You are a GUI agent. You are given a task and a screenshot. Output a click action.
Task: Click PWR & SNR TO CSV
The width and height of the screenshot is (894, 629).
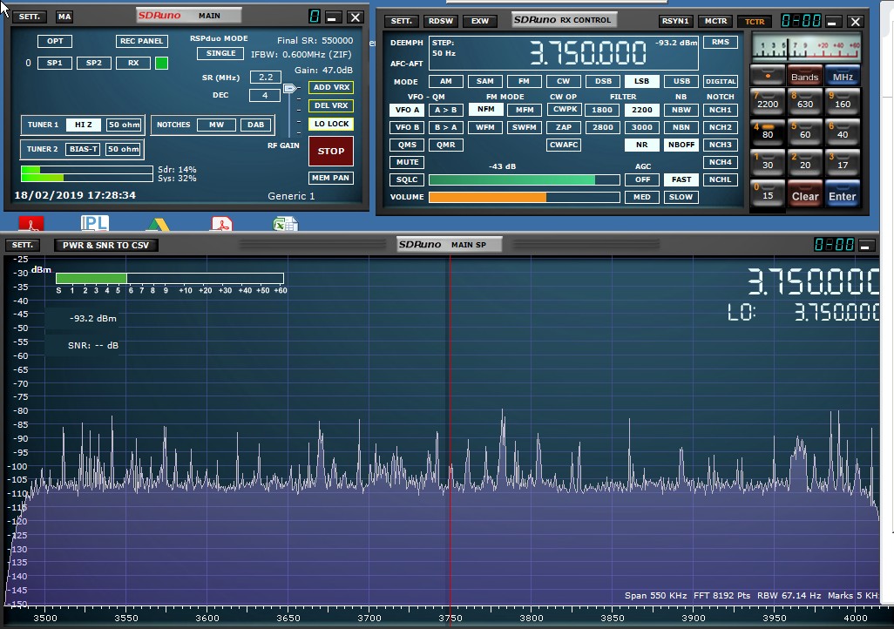pos(106,245)
